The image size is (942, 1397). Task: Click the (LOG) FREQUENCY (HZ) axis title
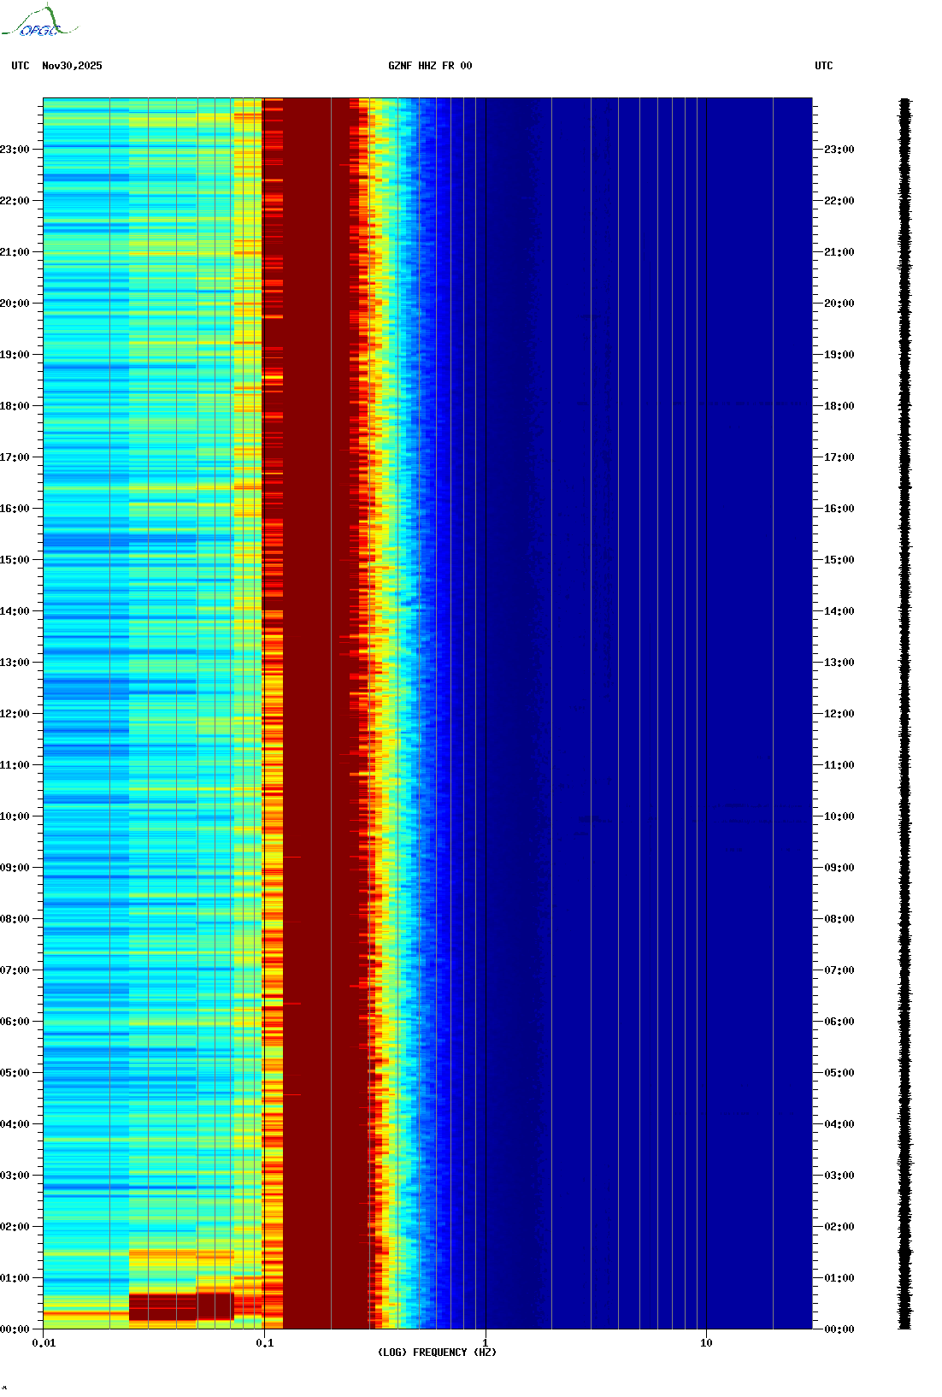point(437,1353)
